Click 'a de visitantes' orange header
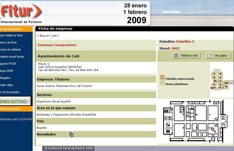Viewport: 234px width, 151px height. pos(16,29)
